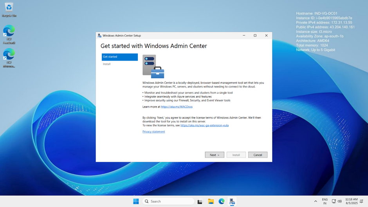Click the Windows Admin Center Setup title bar icon

point(99,36)
